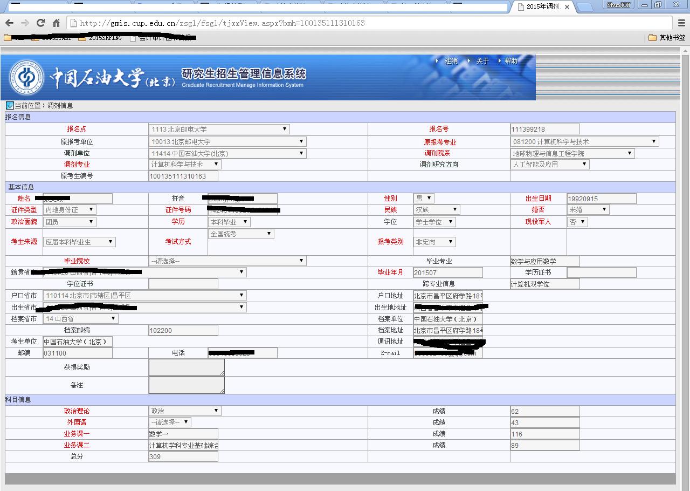Click the vertical page scrollbar
Screen dimensions: 690x491
pyautogui.click(x=685, y=268)
